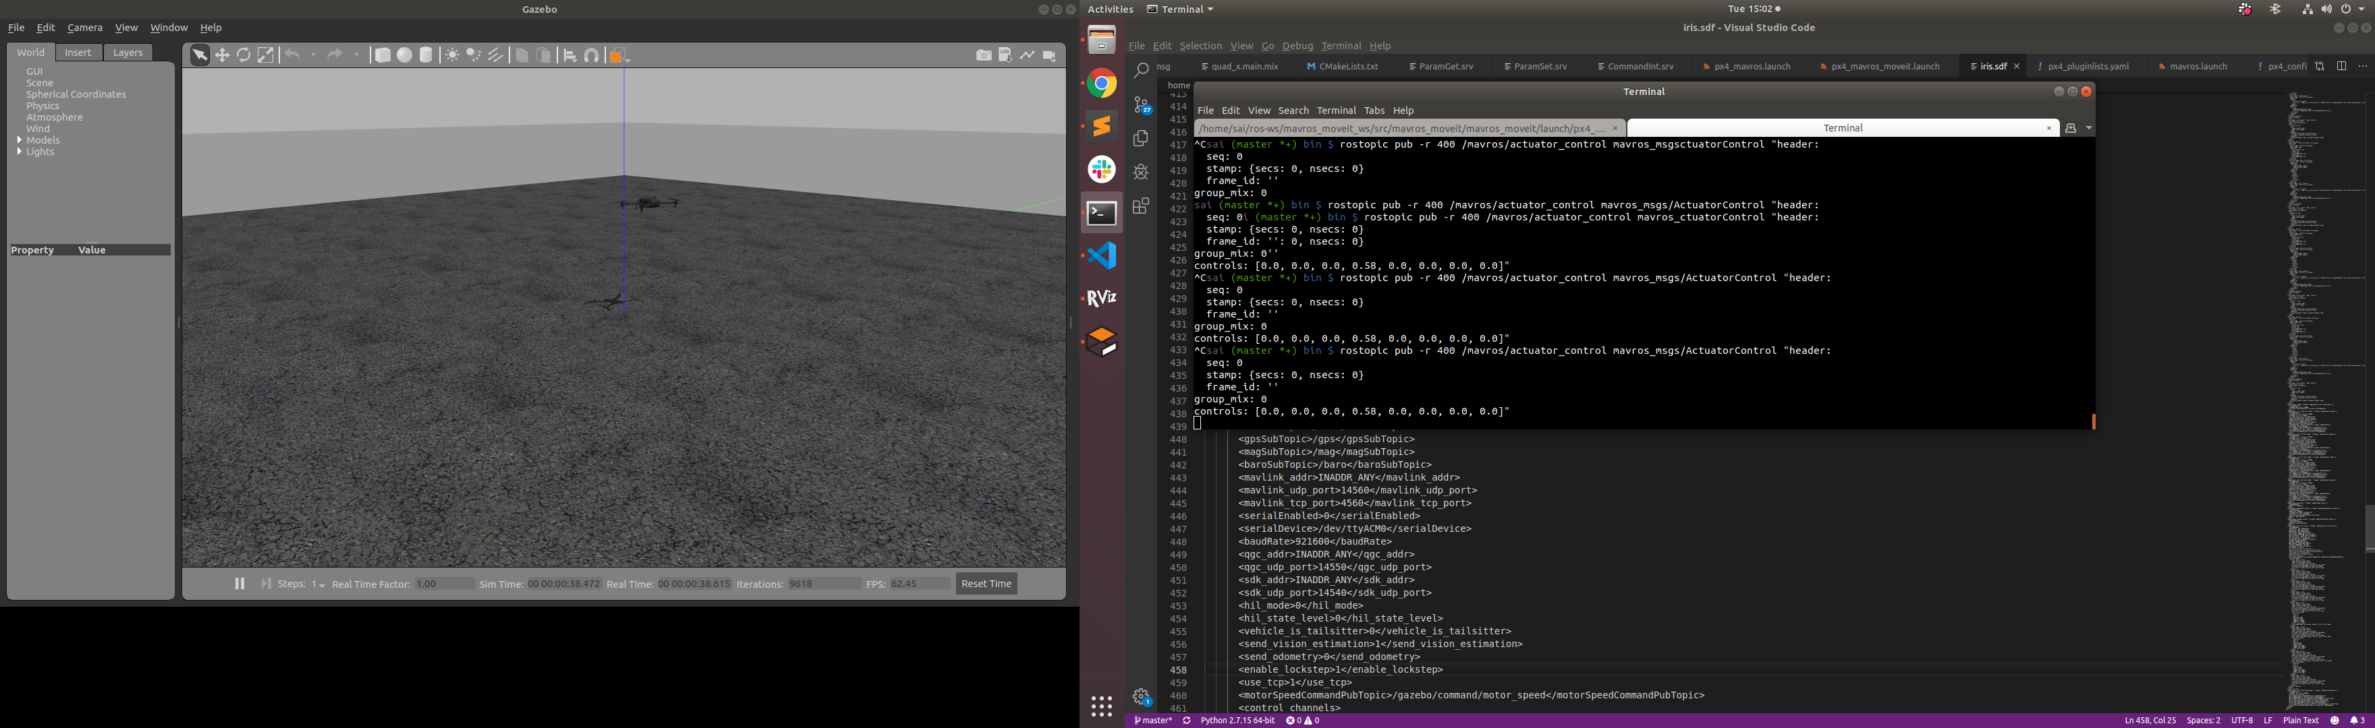Insert a box shape in Gazebo toolbar
This screenshot has height=728, width=2375.
(x=383, y=55)
